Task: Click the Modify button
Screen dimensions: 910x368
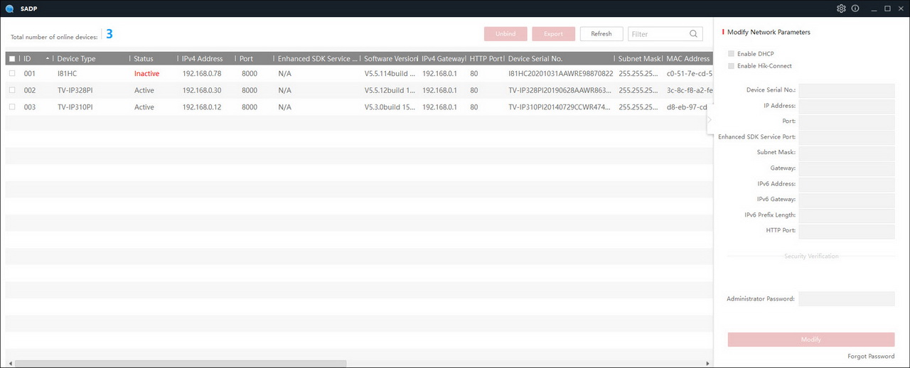Action: 811,340
